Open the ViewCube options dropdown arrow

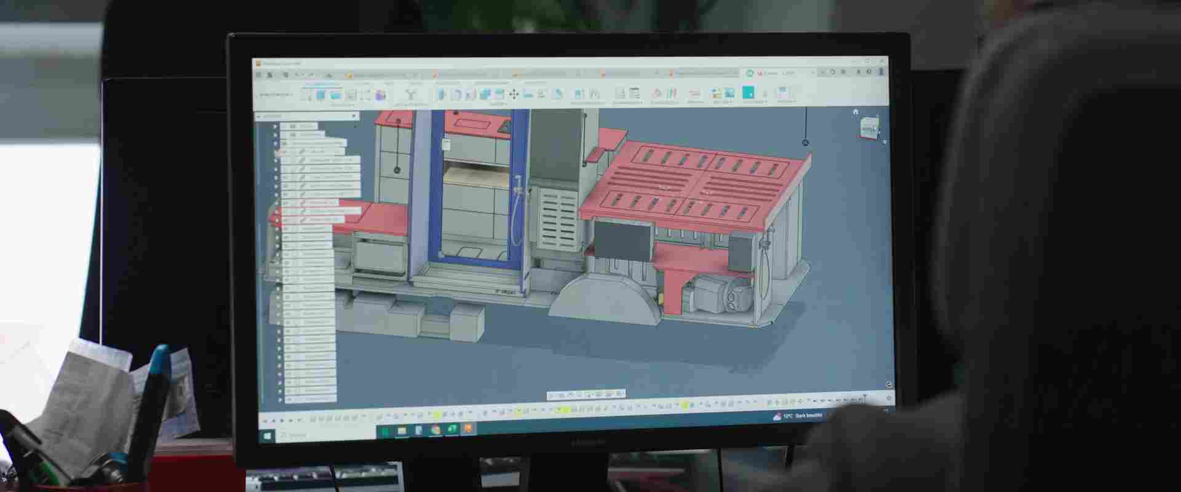click(885, 142)
